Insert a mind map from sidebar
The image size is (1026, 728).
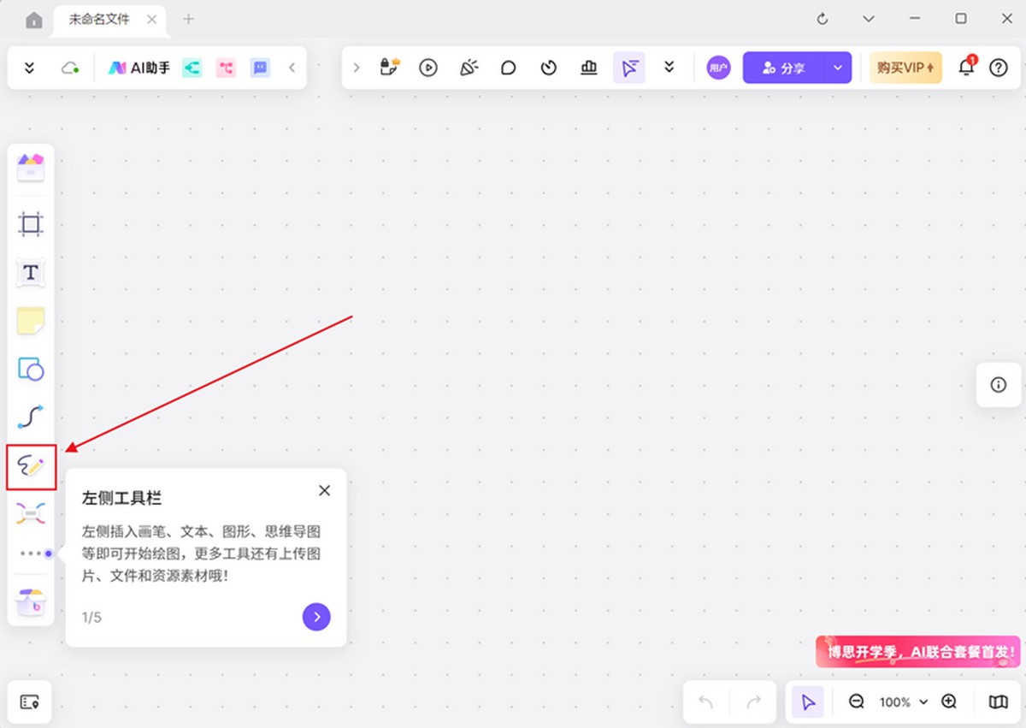[x=31, y=513]
